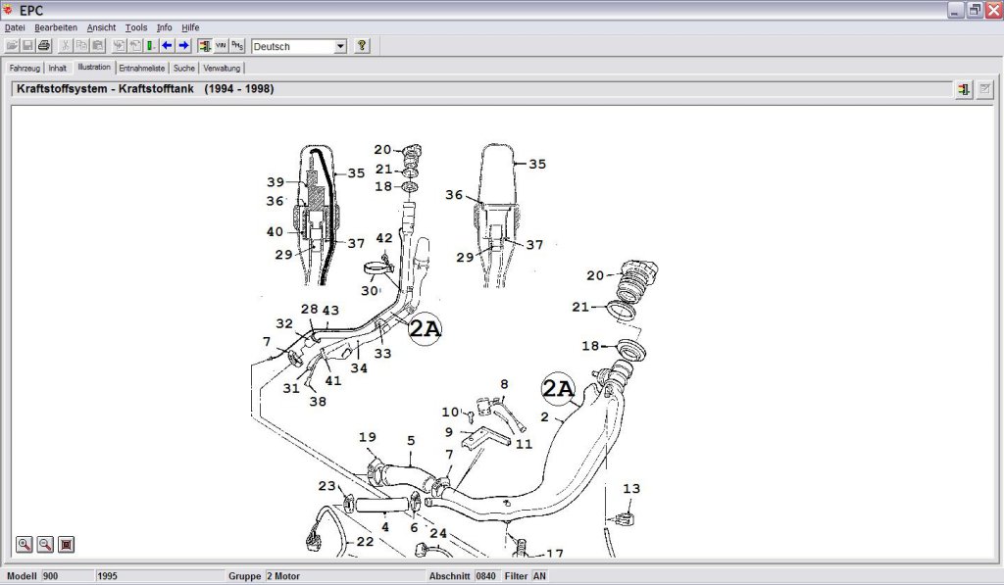Open the help question mark icon
The height and width of the screenshot is (585, 1004).
[x=362, y=45]
